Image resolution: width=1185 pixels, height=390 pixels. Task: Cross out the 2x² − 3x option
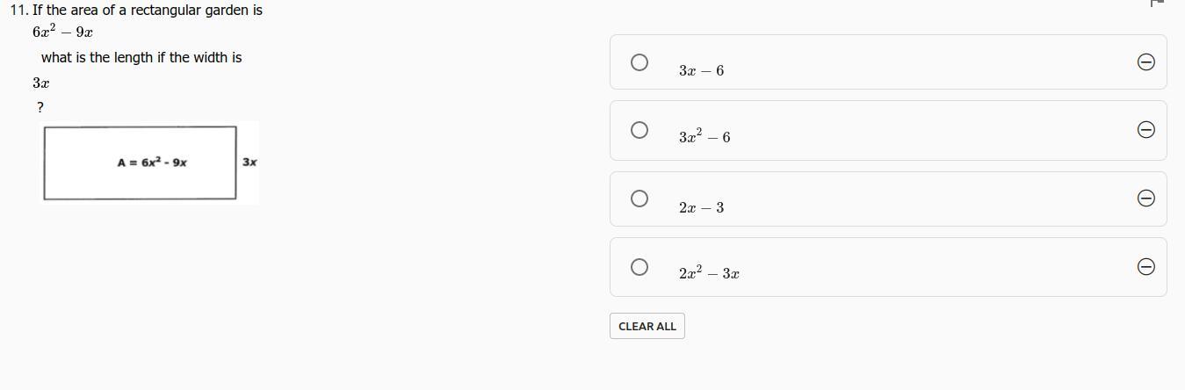click(x=1145, y=267)
